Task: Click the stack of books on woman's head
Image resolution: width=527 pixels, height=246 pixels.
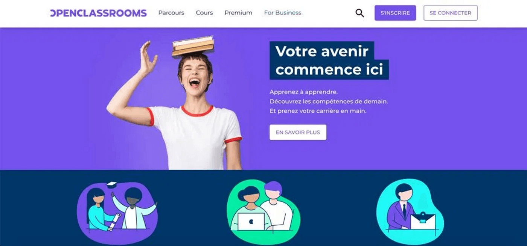Action: [193, 47]
